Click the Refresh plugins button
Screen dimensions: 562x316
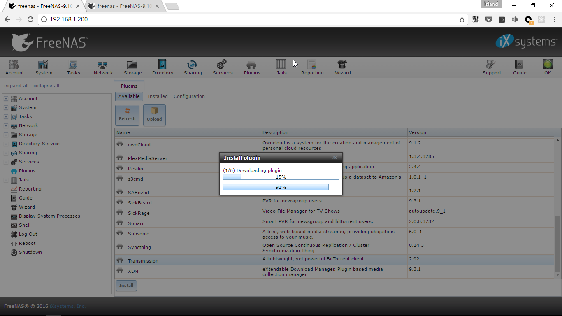127,115
